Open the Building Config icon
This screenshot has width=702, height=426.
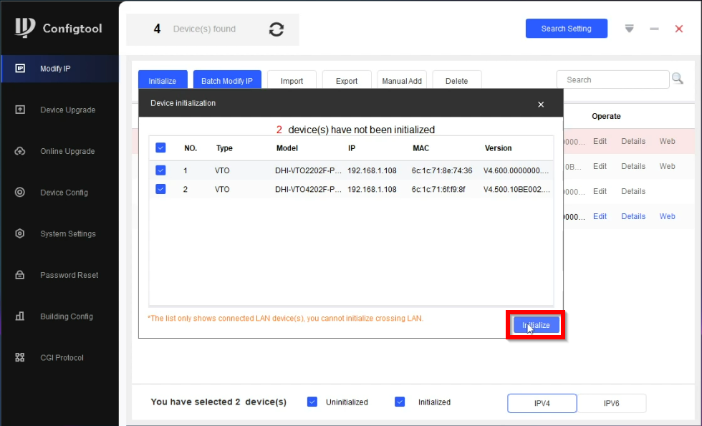coord(20,316)
